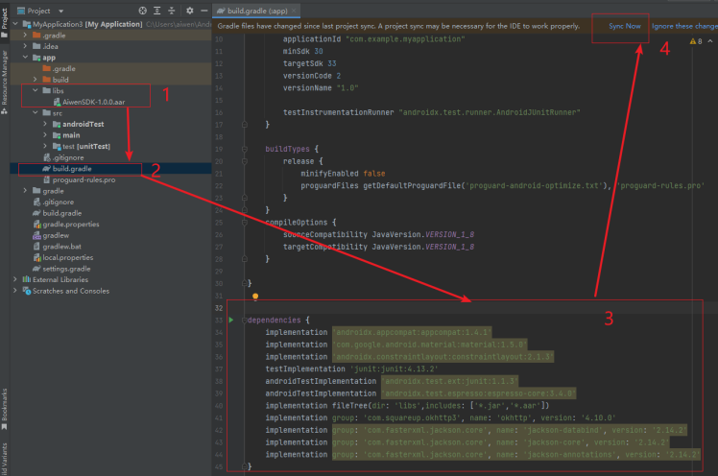Collapse the MyApplication3 root node

coord(15,24)
